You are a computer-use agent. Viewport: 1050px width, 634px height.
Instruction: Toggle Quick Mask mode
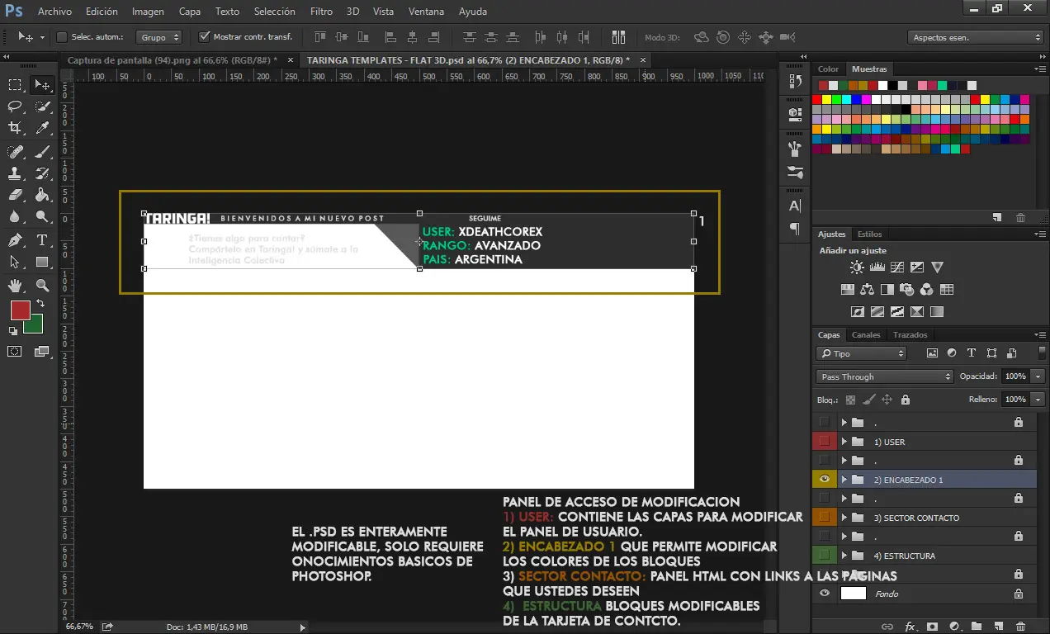15,351
